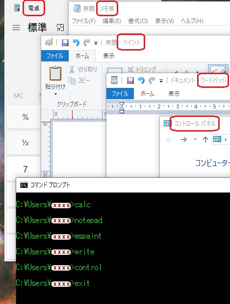Open the 編集(E) menu in Notepad

(112, 21)
